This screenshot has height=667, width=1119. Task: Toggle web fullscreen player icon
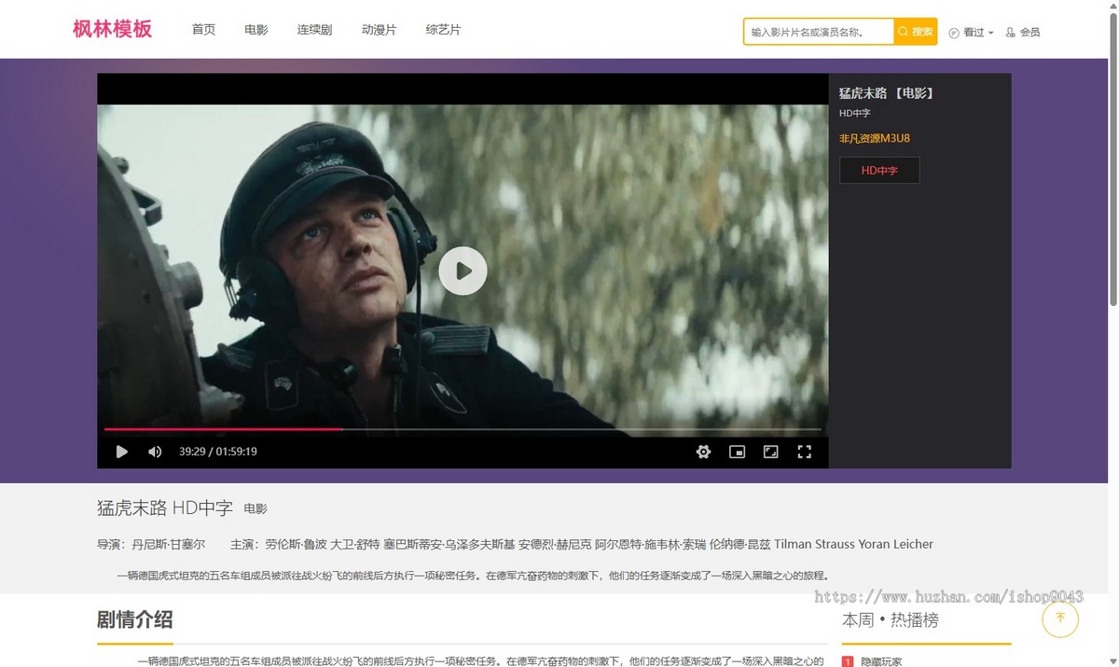pos(770,452)
